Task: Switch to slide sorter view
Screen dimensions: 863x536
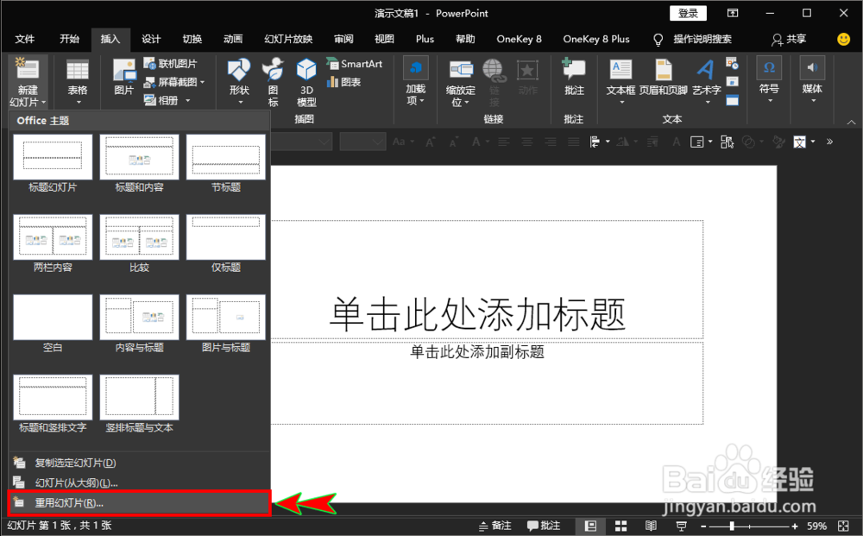Action: [x=620, y=525]
